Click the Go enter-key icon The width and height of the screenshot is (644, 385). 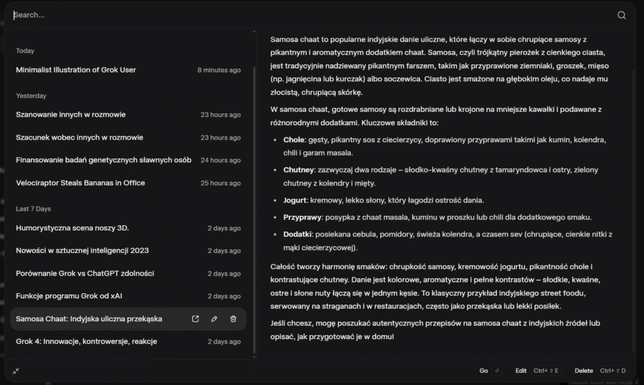(497, 371)
